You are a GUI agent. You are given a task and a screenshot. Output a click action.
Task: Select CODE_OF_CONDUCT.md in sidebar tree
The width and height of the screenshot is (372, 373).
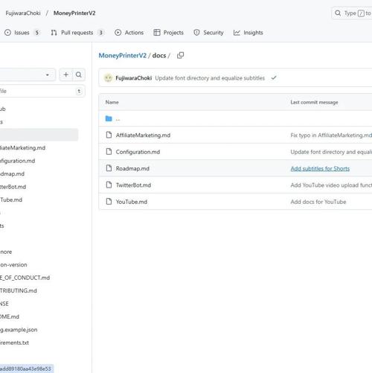pos(25,278)
